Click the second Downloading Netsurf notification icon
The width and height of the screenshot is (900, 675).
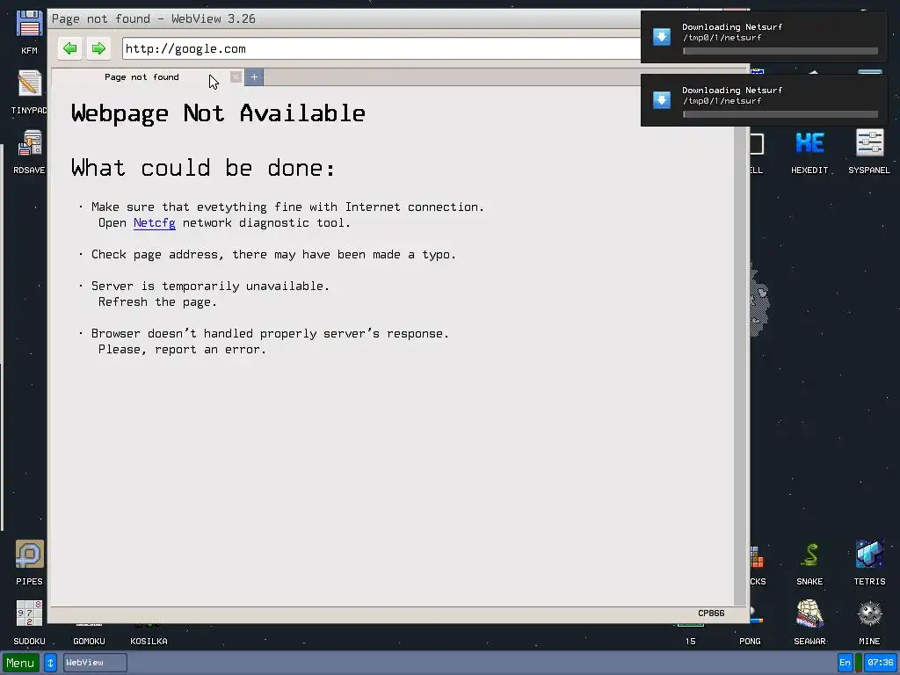662,100
